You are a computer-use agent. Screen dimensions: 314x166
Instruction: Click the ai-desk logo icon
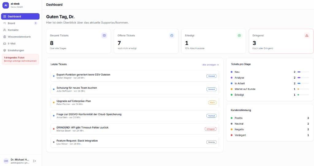[6, 6]
